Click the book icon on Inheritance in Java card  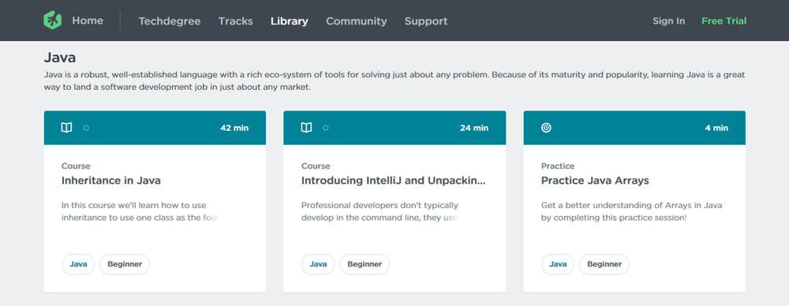pyautogui.click(x=66, y=128)
